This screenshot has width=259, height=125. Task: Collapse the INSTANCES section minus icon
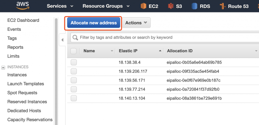[3, 67]
